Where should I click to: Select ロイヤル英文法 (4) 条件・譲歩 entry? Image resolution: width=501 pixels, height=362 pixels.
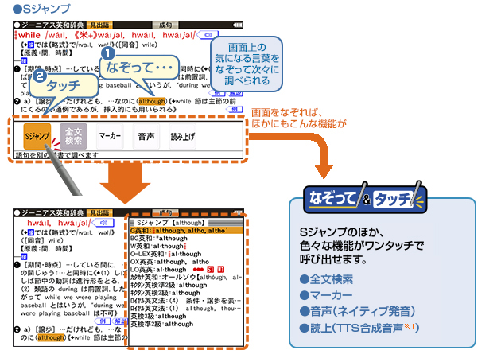[186, 301]
